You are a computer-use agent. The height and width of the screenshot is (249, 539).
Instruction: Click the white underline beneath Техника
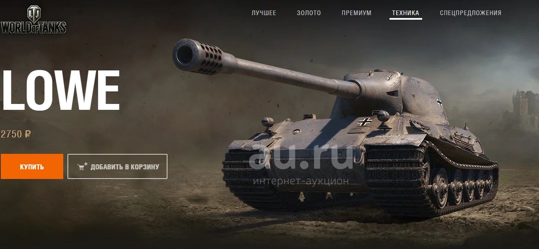coord(405,19)
